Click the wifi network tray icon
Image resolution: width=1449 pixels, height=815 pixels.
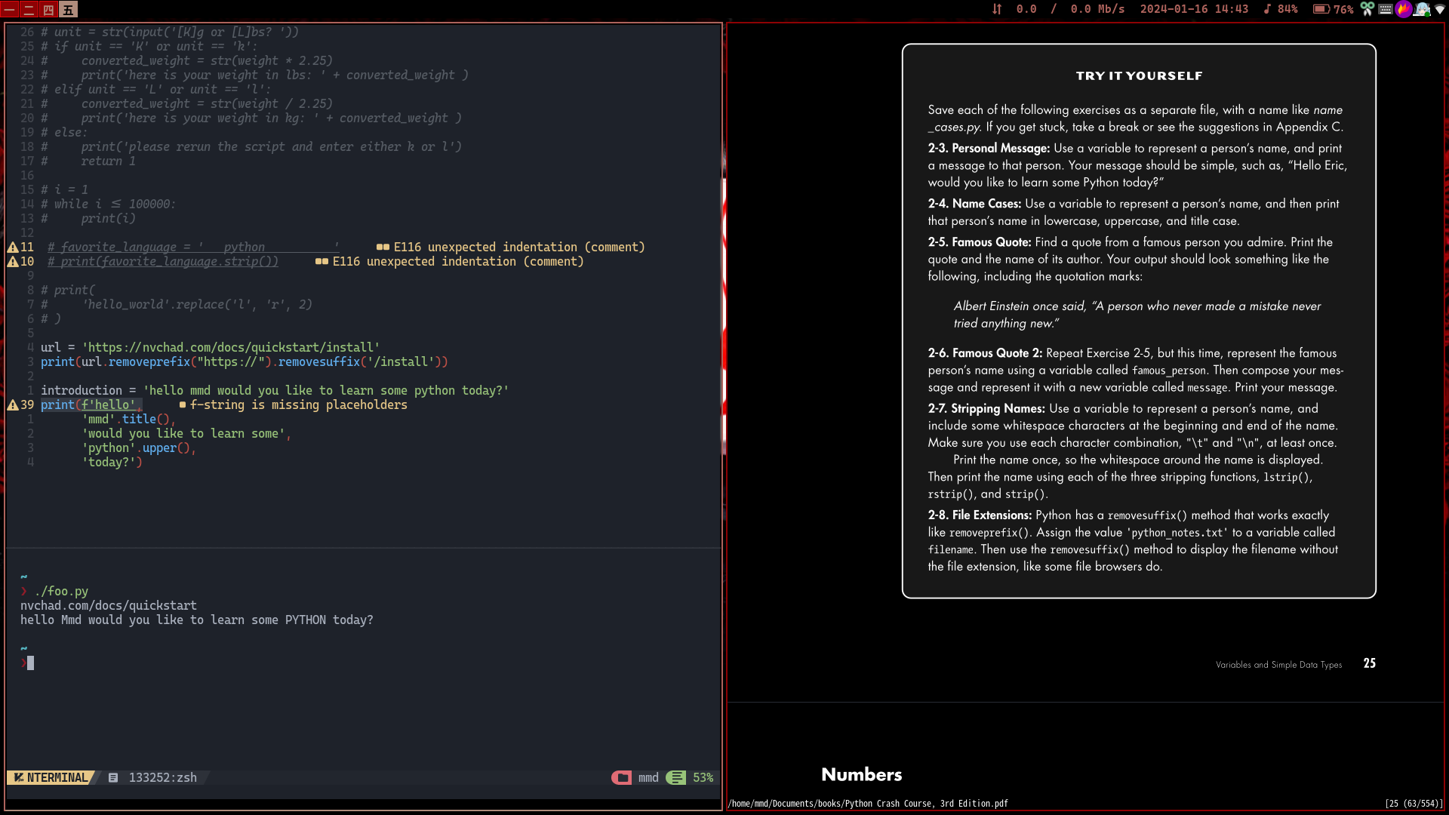(x=1439, y=9)
